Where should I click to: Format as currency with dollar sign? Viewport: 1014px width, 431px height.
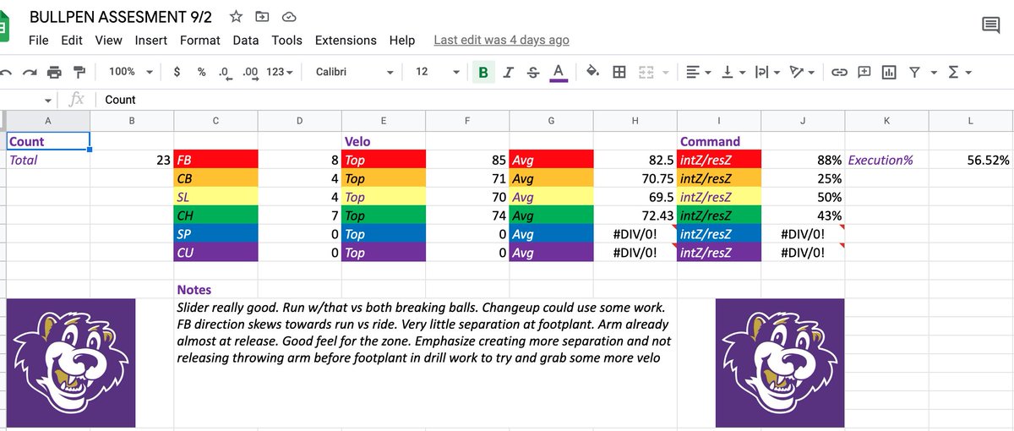[177, 73]
